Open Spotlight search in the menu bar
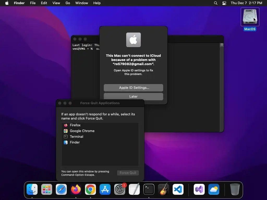The height and width of the screenshot is (200, 267). (x=216, y=3)
